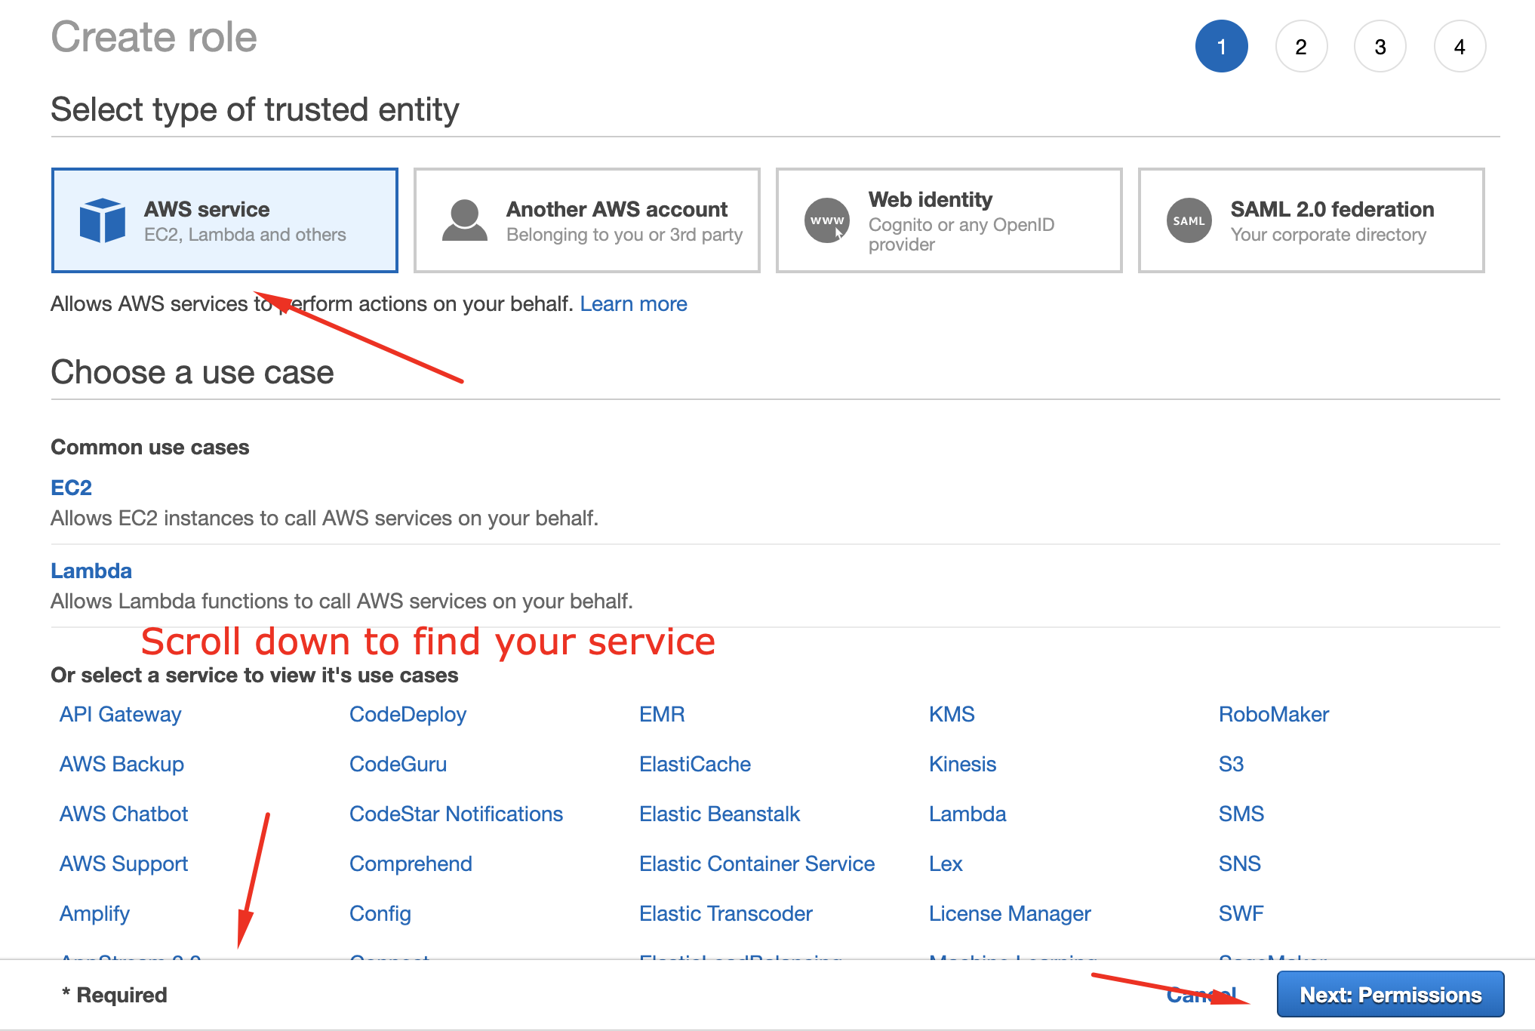The width and height of the screenshot is (1535, 1031).
Task: Pick SNS service
Action: click(1240, 863)
